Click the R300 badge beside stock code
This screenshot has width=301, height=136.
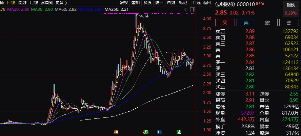(260, 4)
